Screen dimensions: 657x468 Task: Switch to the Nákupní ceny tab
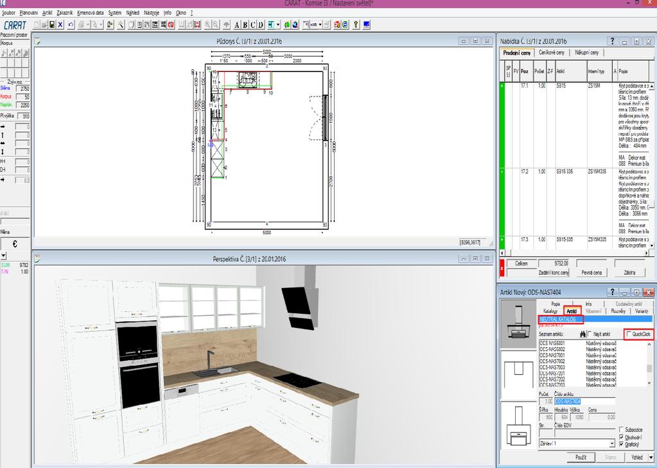click(x=586, y=53)
